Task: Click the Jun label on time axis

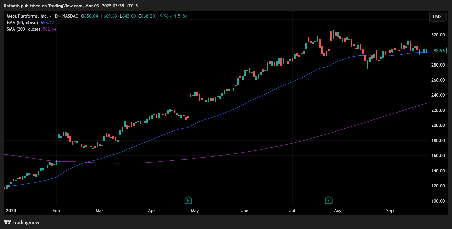Action: [245, 211]
